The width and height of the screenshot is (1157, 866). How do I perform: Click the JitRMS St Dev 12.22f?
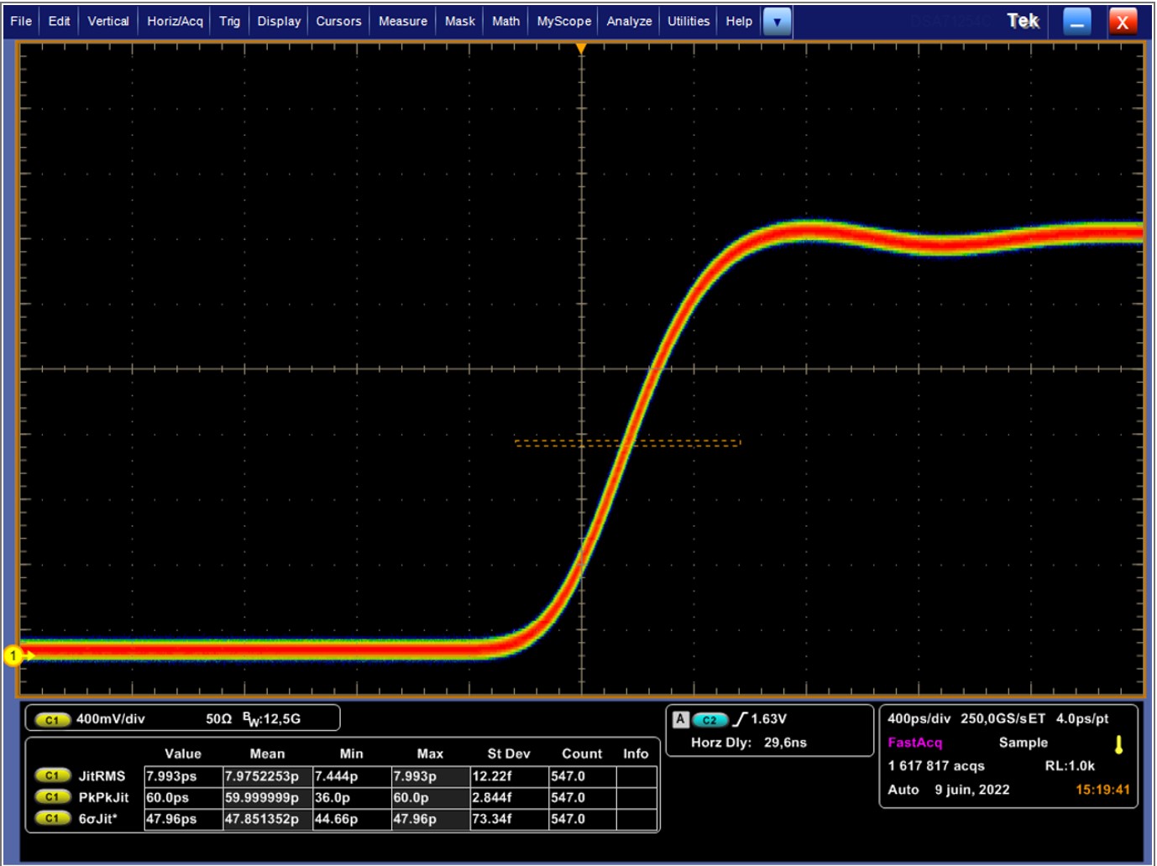click(509, 776)
